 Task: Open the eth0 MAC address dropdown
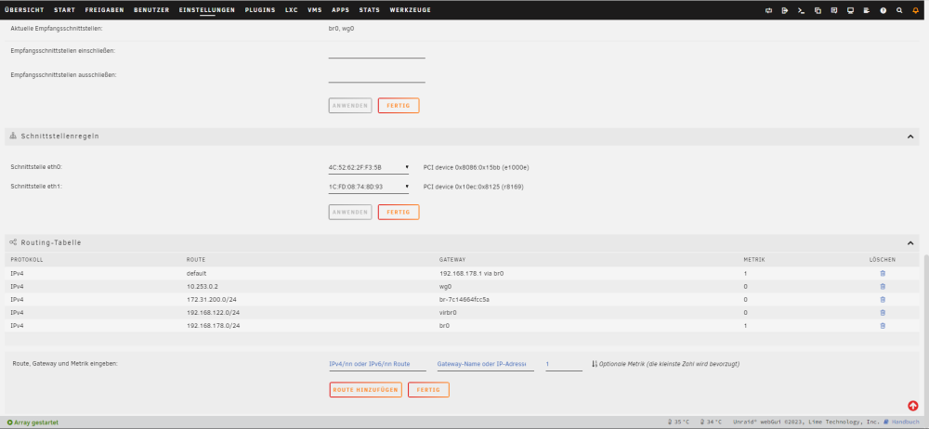[369, 168]
